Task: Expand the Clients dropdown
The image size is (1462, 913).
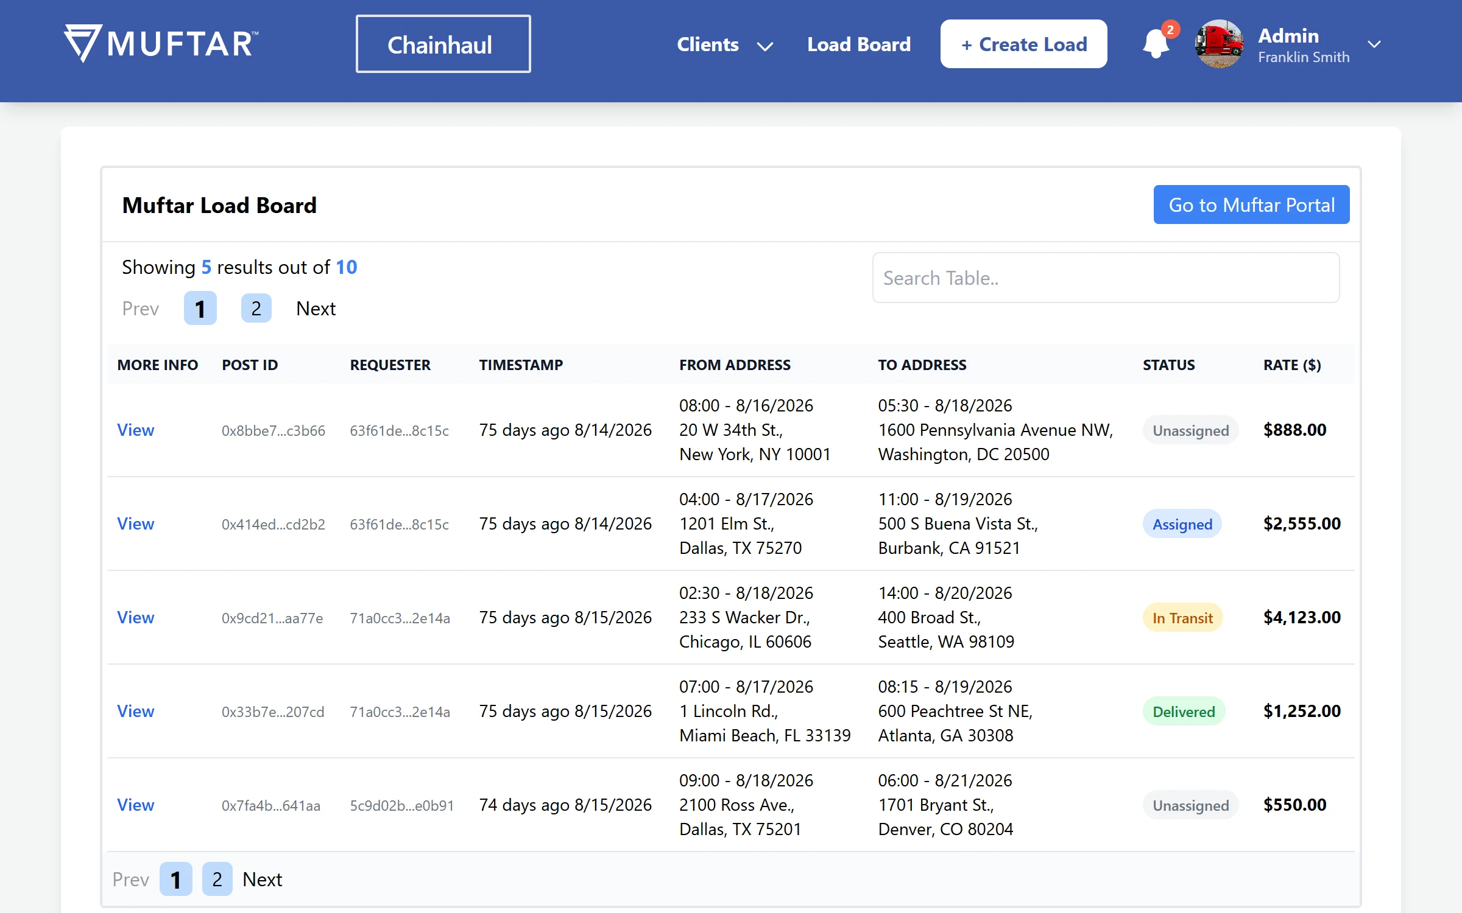Action: click(x=725, y=44)
